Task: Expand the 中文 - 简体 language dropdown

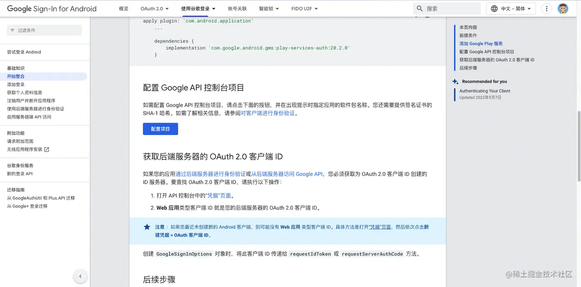Action: click(511, 8)
